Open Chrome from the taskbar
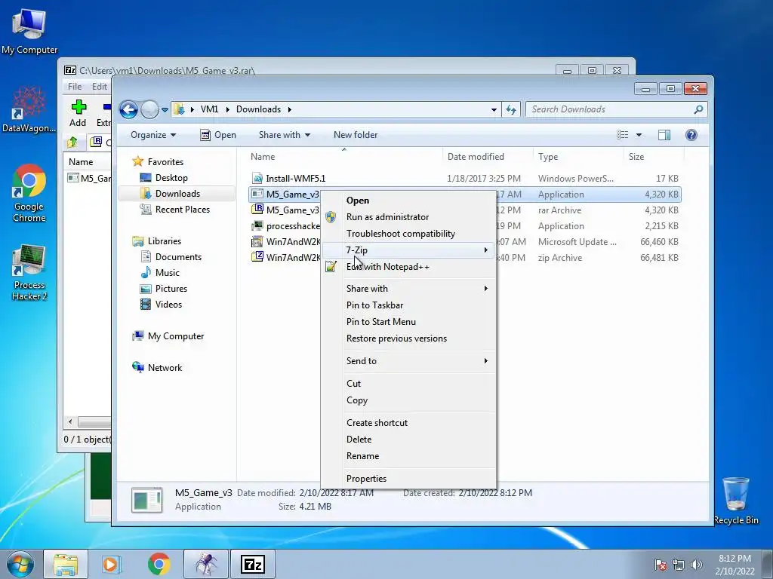This screenshot has width=773, height=579. point(159,564)
